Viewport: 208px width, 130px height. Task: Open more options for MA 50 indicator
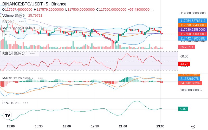[41, 28]
